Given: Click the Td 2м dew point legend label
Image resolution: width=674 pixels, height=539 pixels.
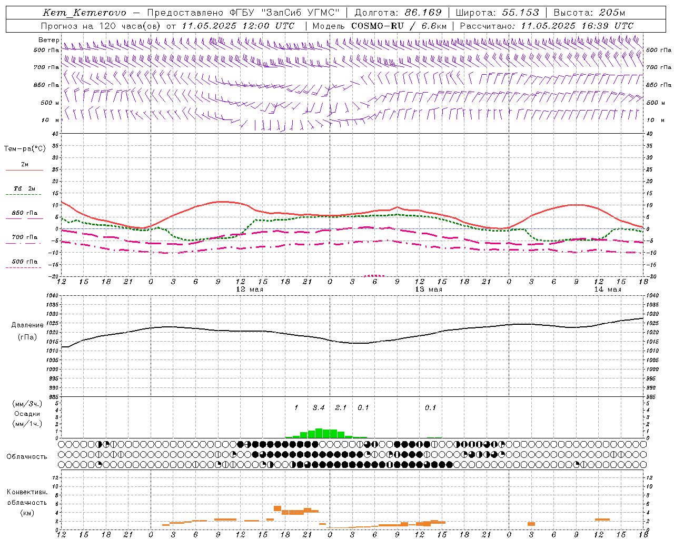Looking at the screenshot, I should [25, 188].
